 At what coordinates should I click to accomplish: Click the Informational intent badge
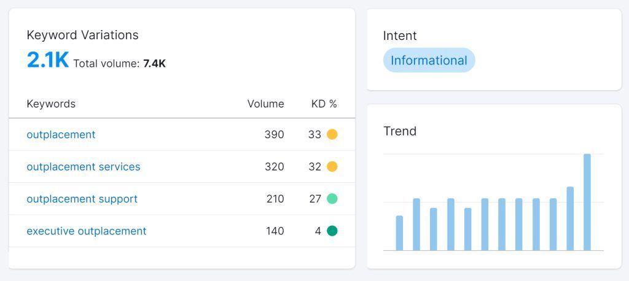coord(429,61)
